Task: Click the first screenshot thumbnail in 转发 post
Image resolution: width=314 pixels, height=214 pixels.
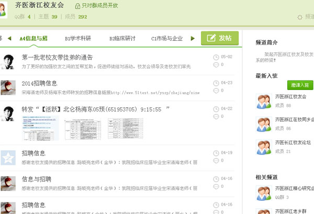Action: [40, 129]
